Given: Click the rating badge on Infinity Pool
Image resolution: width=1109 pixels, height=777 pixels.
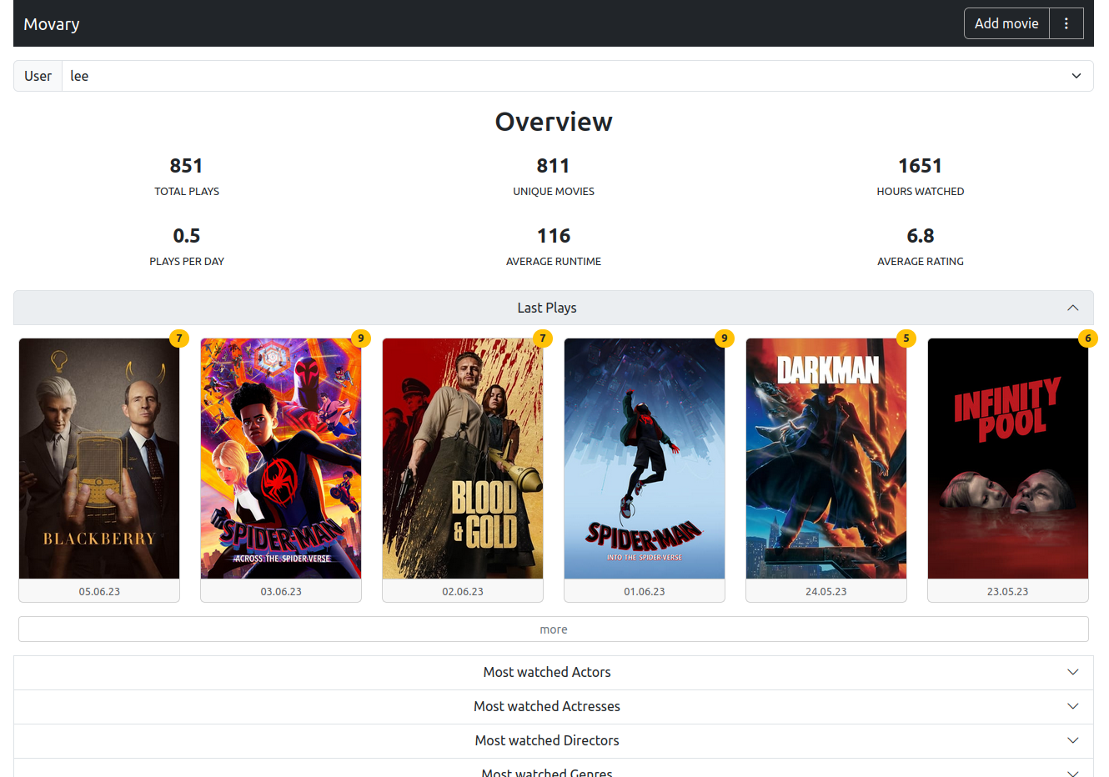Looking at the screenshot, I should click(1087, 338).
